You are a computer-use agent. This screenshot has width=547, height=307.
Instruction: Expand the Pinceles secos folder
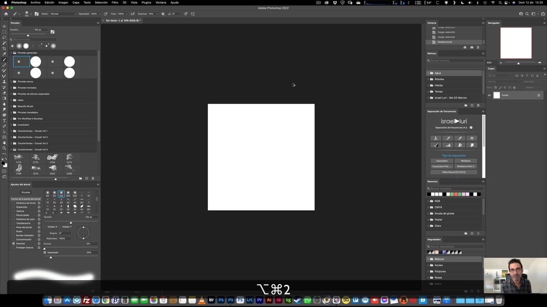[11, 82]
